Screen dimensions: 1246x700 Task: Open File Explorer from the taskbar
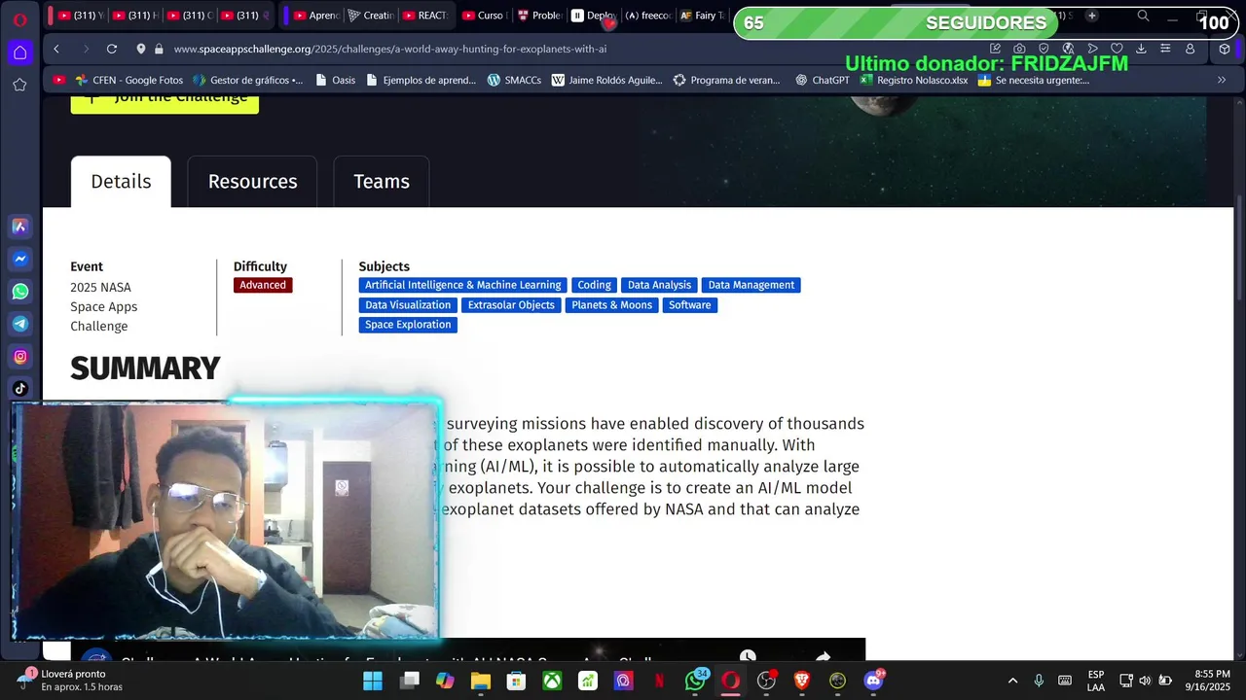pyautogui.click(x=481, y=681)
